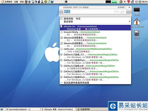Click the search web icon beside 搜索网络
Image resolution: width=148 pixels, height=111 pixels.
[x=61, y=19]
